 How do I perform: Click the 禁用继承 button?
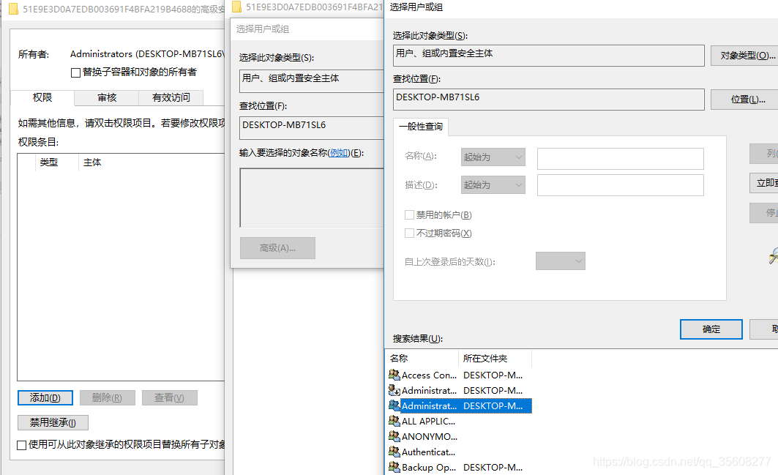(53, 422)
